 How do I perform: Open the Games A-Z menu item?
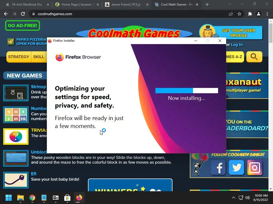click(235, 57)
